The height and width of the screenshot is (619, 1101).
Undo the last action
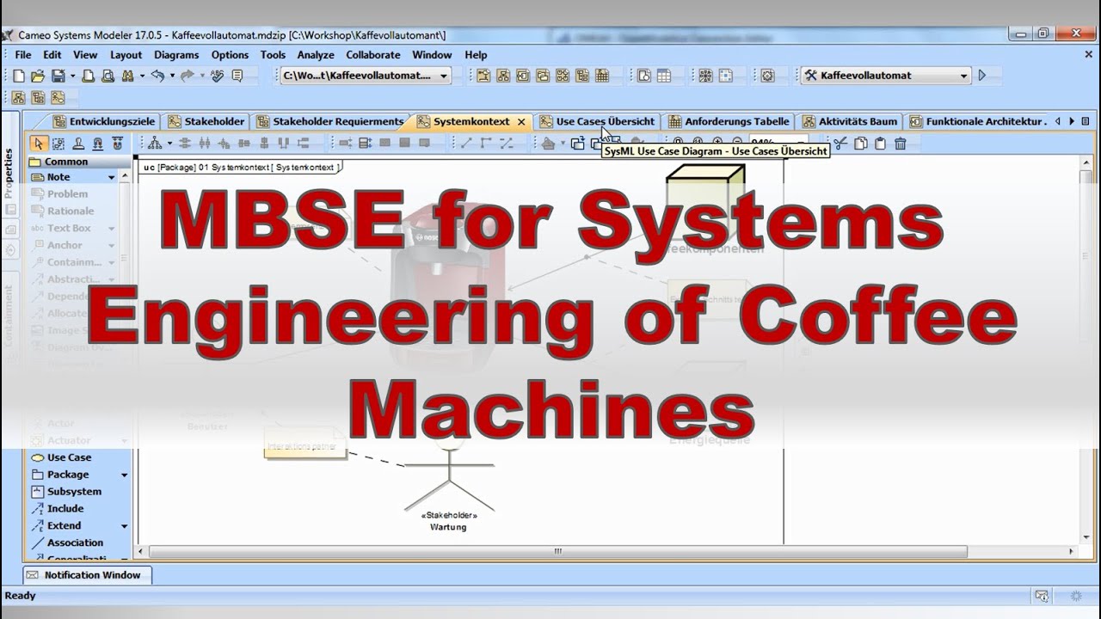click(x=157, y=76)
